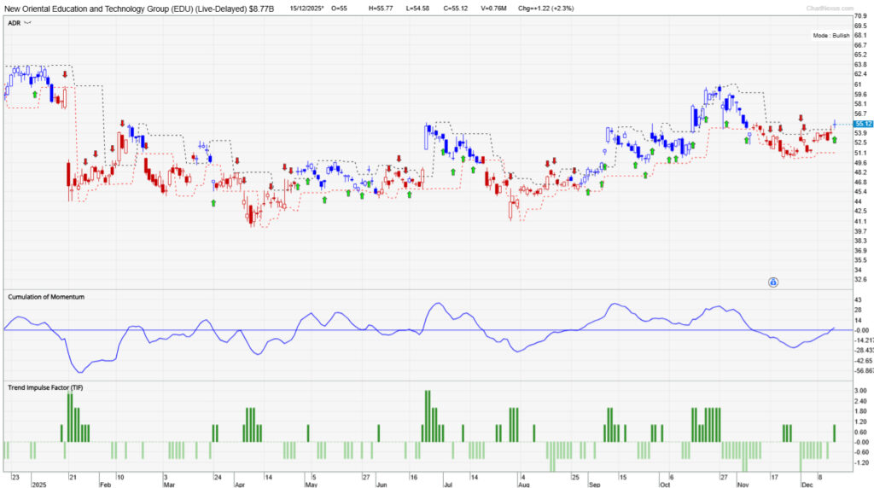Select the Trend Impulse Factor (TIF) title
The height and width of the screenshot is (488, 874).
click(46, 388)
